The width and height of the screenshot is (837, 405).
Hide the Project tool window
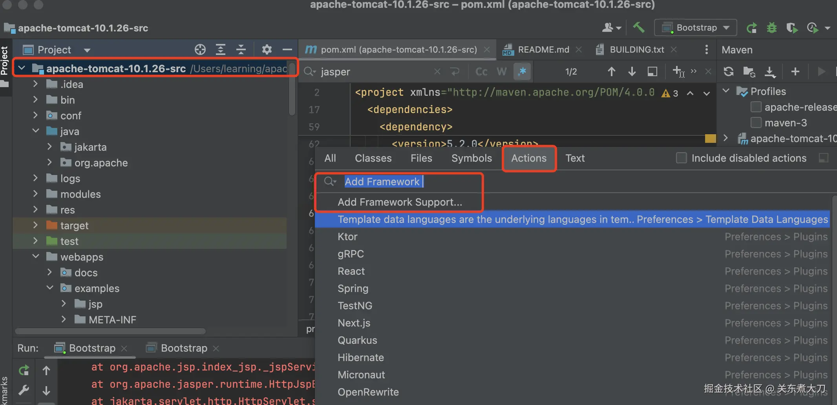pos(287,49)
